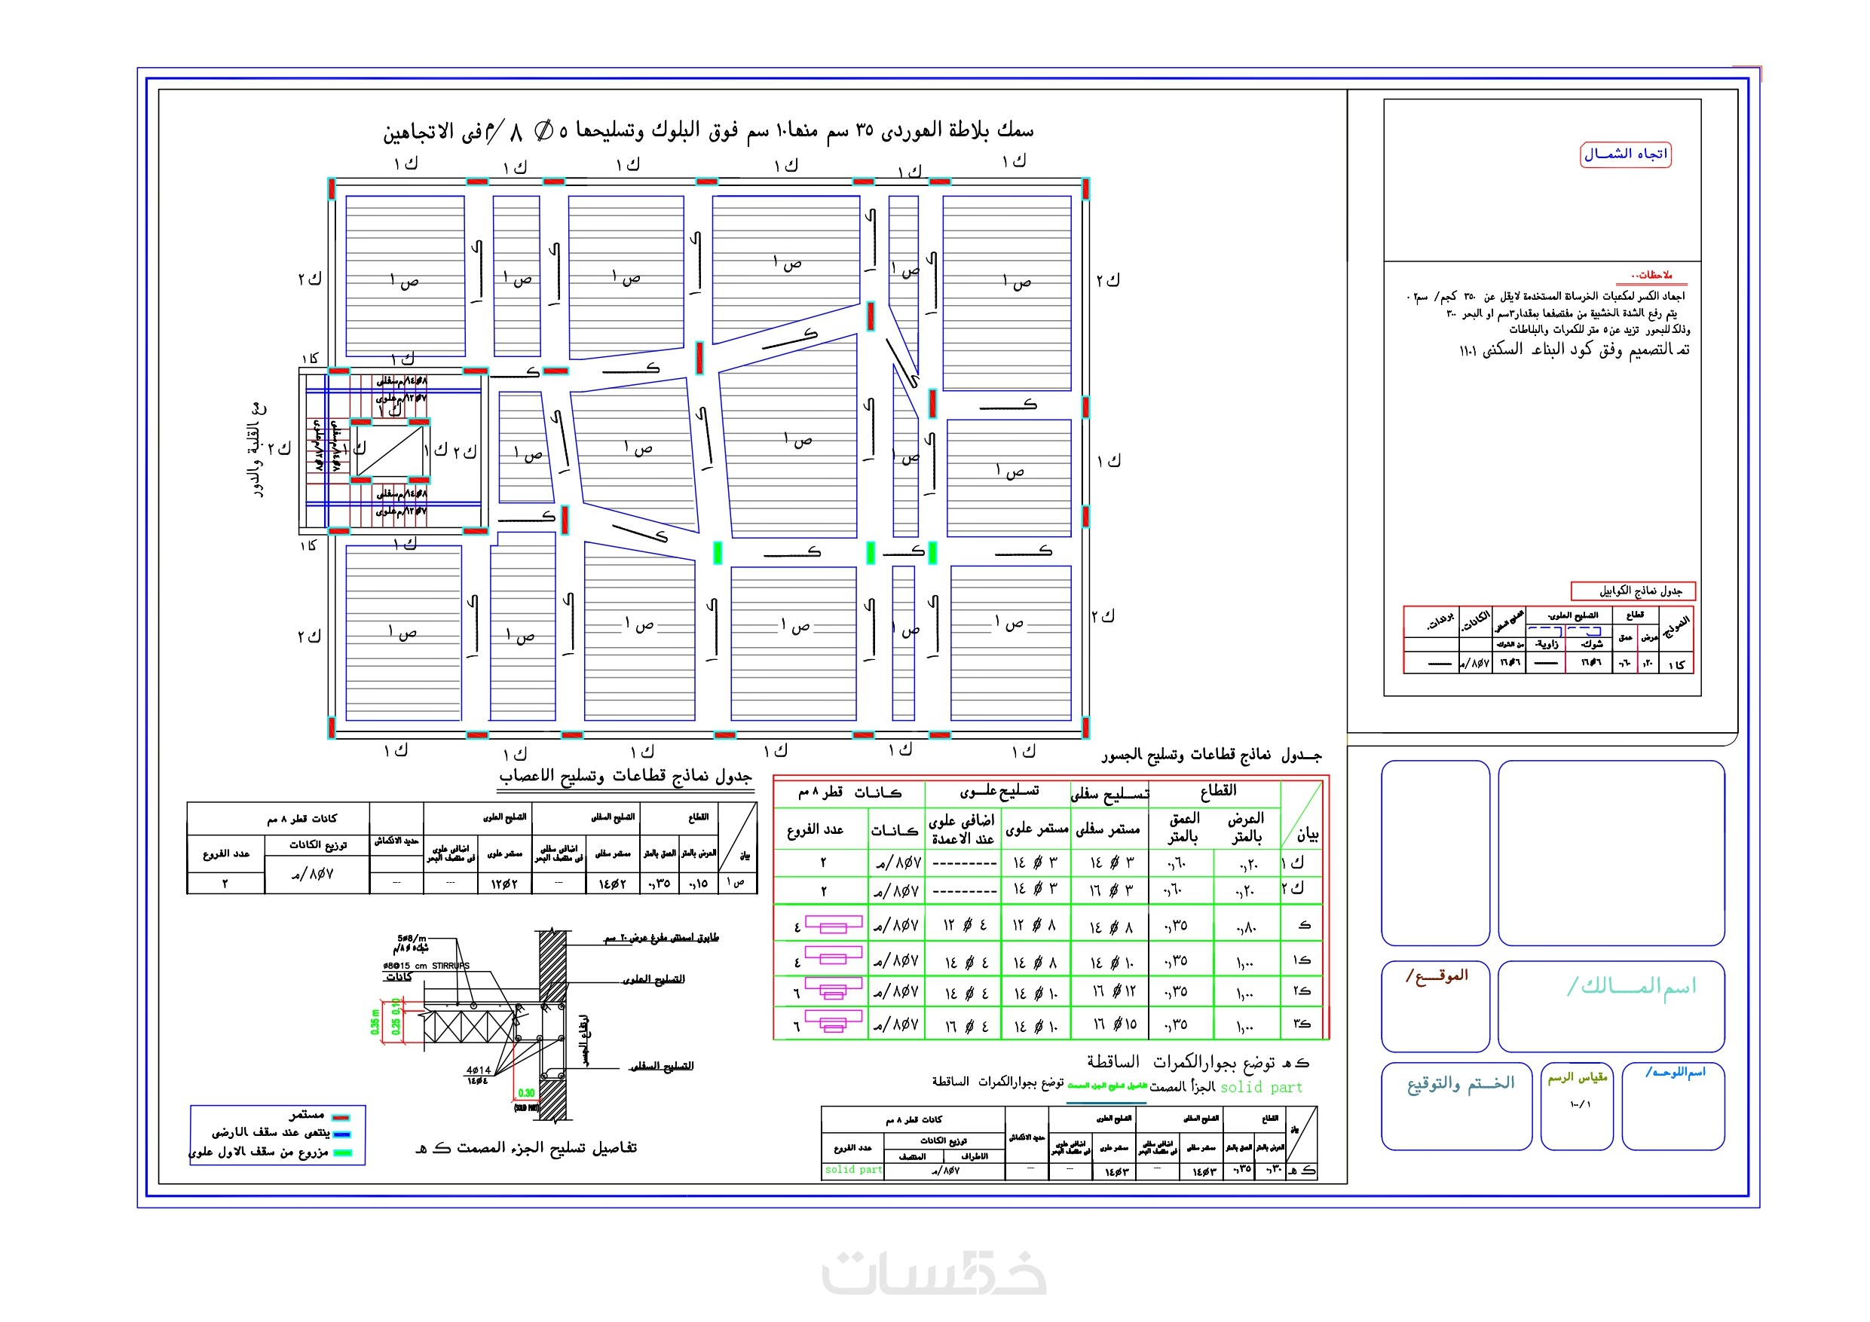Click the 'STIRRUPS' annotation in section detail
Viewport: 1870px width, 1322px height.
click(x=451, y=966)
